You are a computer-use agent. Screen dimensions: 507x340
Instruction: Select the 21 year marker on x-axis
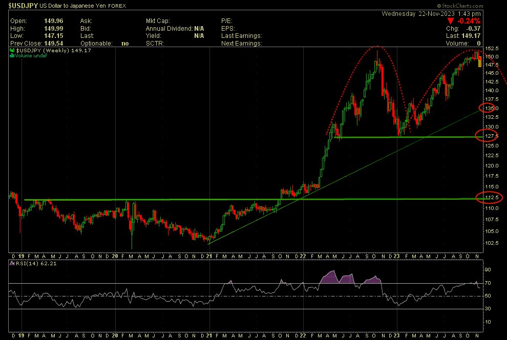(209, 256)
